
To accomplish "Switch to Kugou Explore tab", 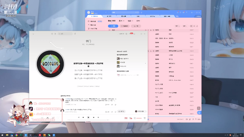I will click(138, 16).
